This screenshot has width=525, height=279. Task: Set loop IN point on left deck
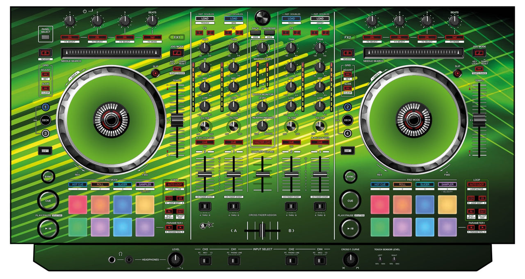pyautogui.click(x=169, y=211)
